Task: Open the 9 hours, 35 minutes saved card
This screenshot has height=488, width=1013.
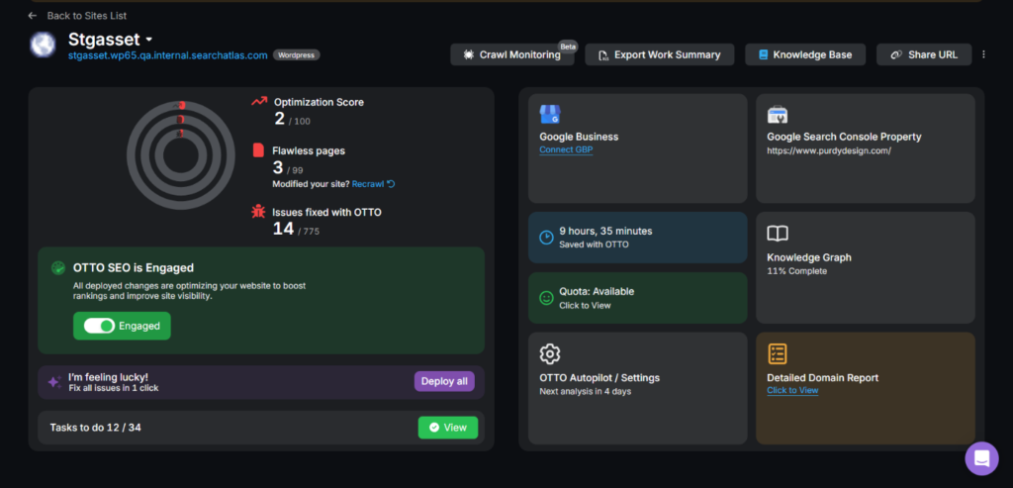Action: (638, 238)
